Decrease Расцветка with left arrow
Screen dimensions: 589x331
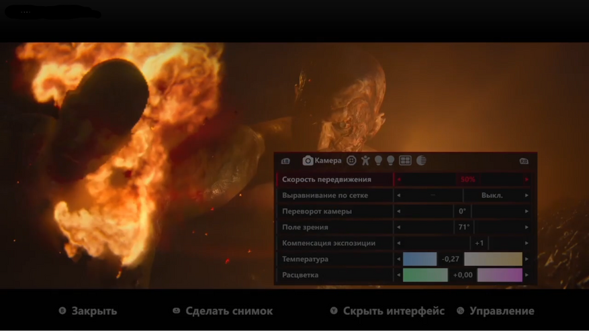[398, 275]
